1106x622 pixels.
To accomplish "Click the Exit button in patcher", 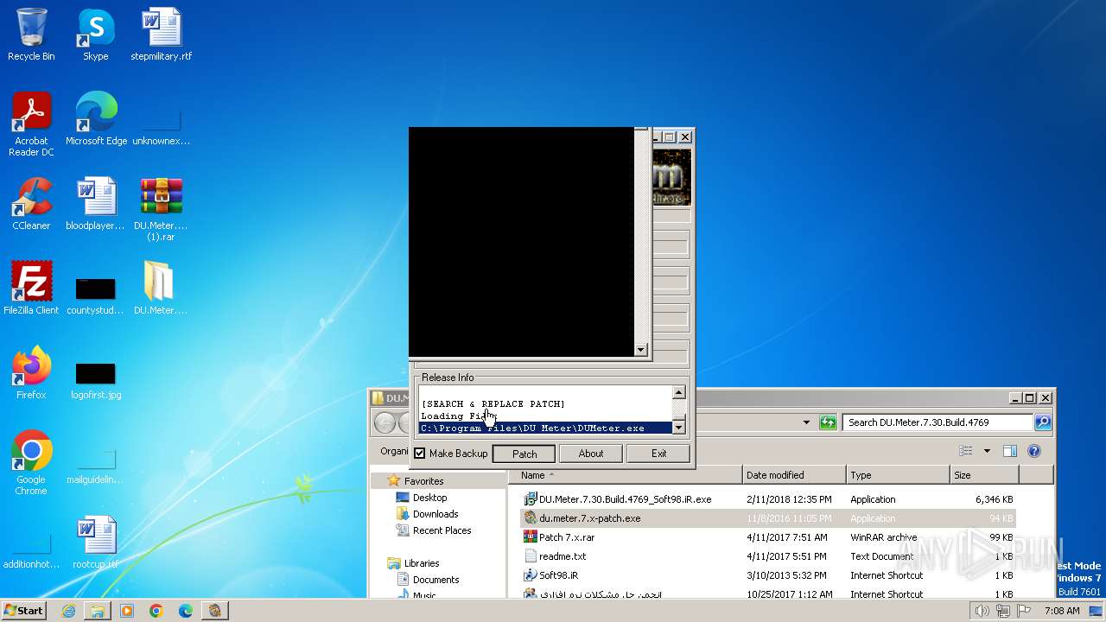I will pos(658,454).
